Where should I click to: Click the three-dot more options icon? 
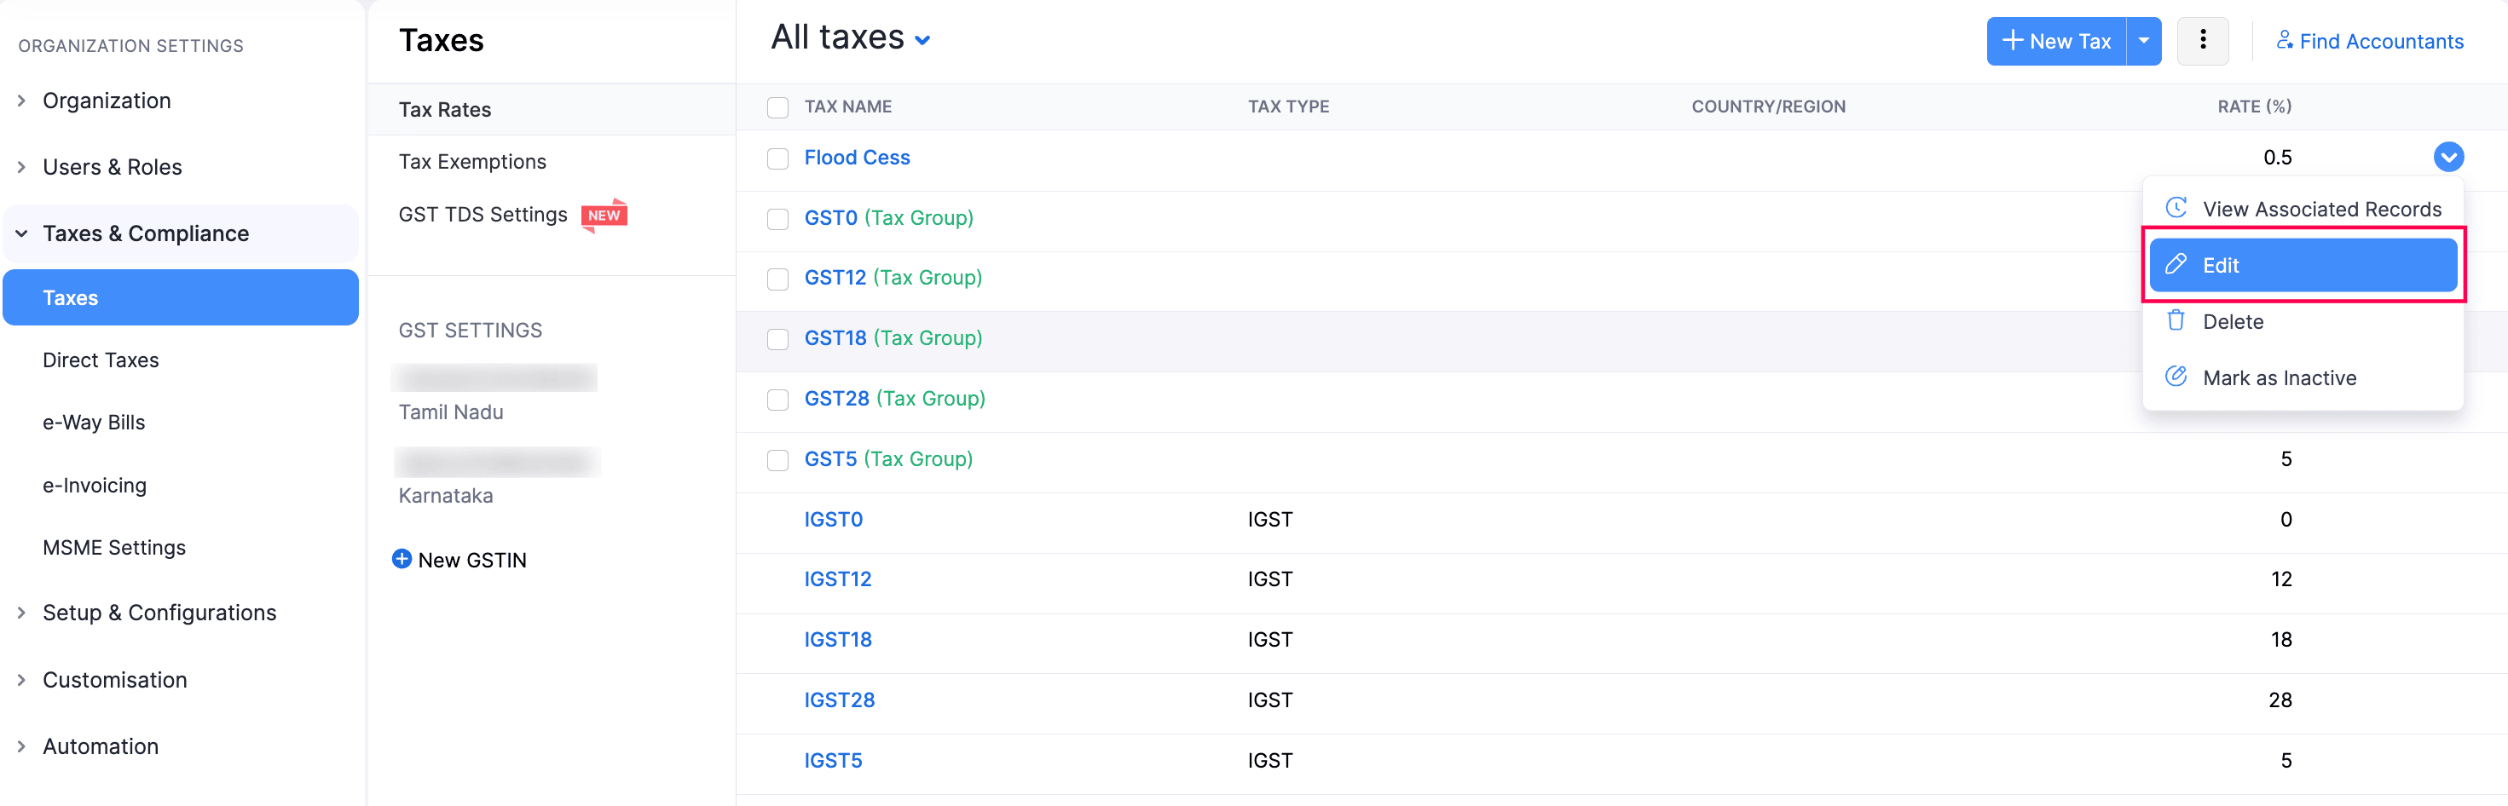pyautogui.click(x=2202, y=41)
